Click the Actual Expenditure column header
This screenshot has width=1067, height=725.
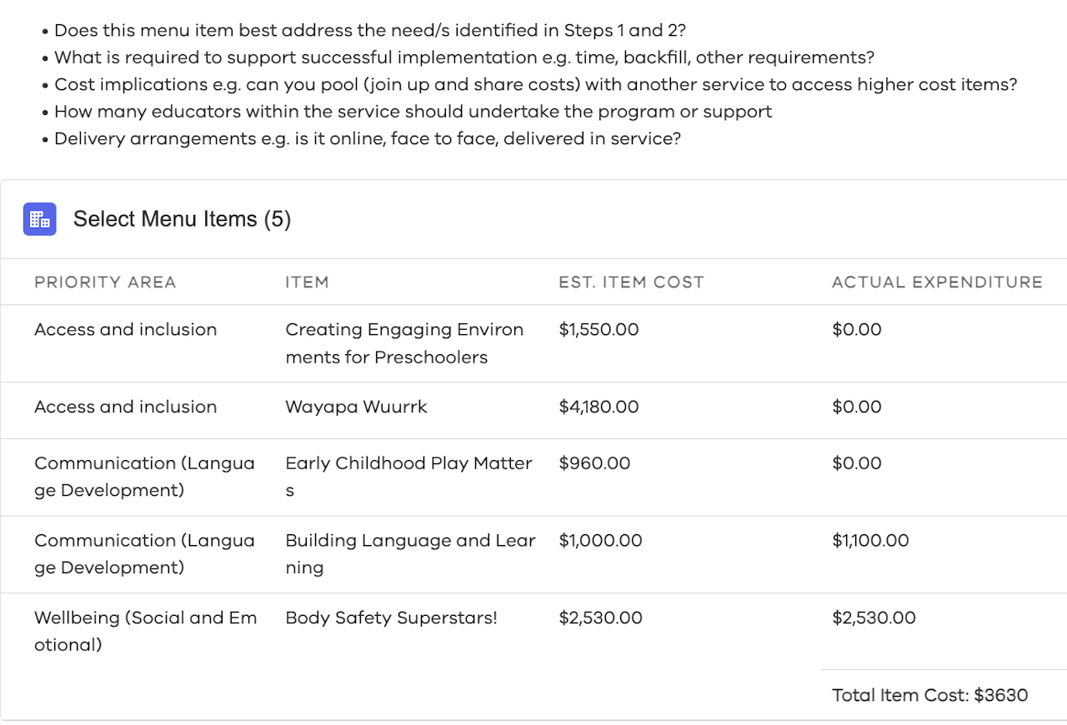937,282
